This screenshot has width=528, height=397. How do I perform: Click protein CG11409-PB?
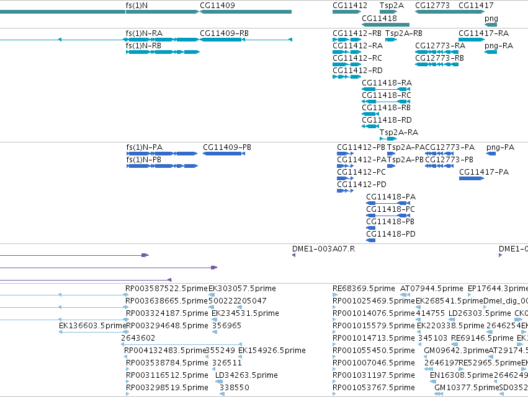click(x=224, y=154)
